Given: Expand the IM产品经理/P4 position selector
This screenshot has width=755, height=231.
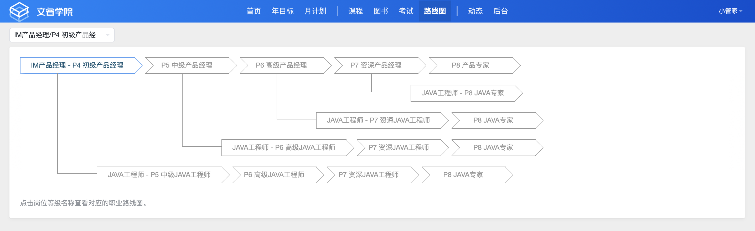Looking at the screenshot, I should (62, 35).
